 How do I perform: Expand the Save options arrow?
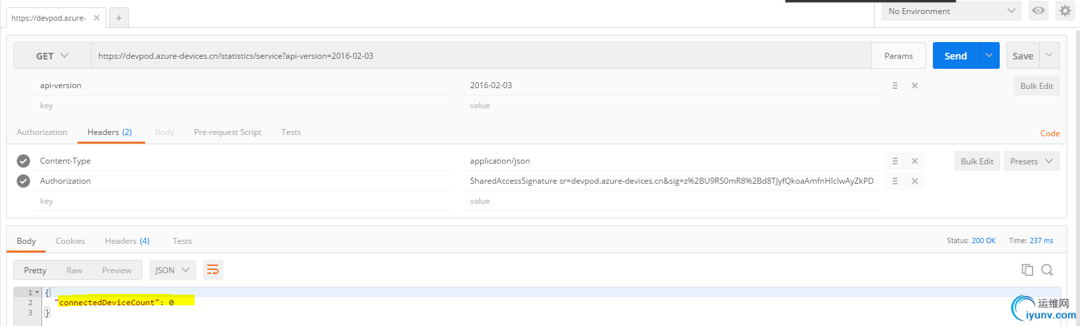tap(1049, 56)
